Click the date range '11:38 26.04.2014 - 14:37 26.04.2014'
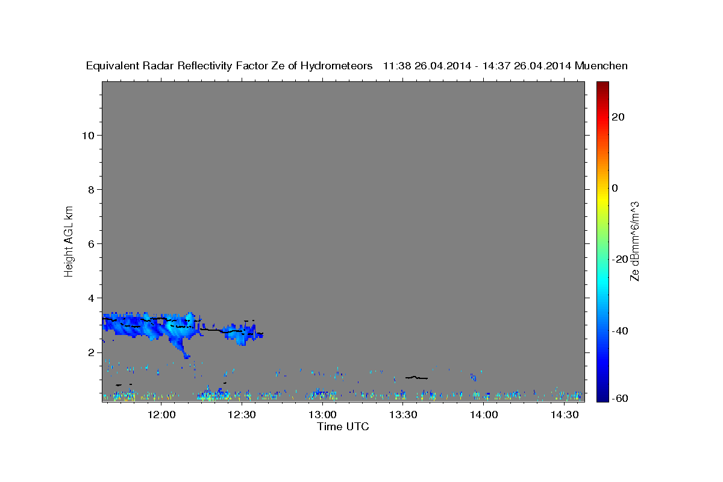The width and height of the screenshot is (723, 482). click(x=477, y=66)
